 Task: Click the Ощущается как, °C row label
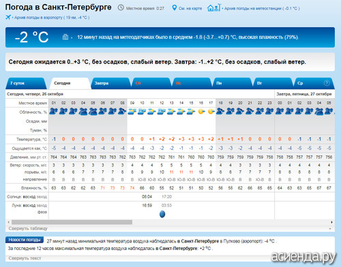29,148
